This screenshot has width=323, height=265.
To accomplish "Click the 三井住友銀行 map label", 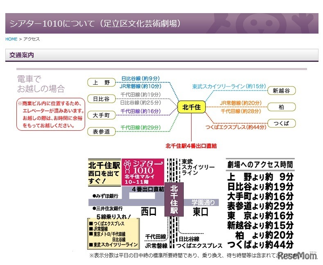I will click(x=108, y=208).
